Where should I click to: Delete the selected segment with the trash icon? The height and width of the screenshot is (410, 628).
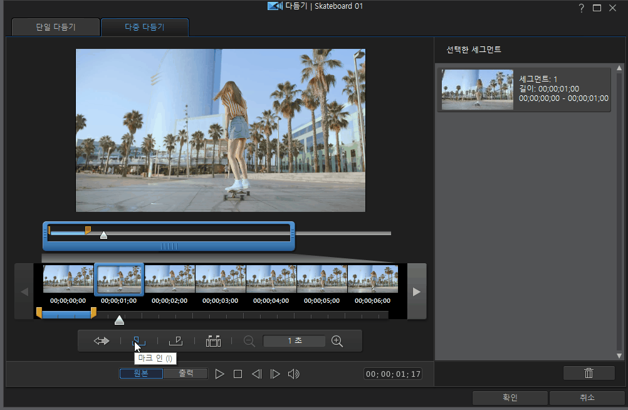coord(589,373)
